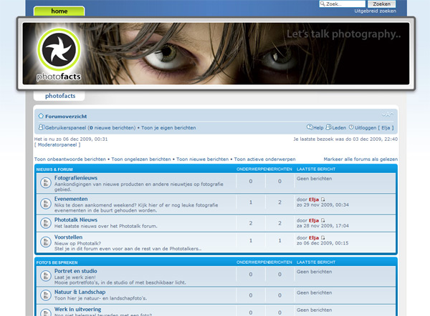View latest post icon in Voorstellen row

pos(323,238)
